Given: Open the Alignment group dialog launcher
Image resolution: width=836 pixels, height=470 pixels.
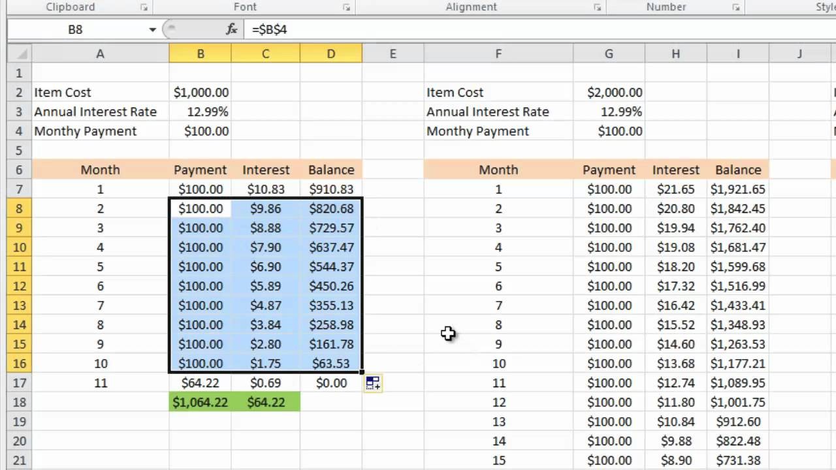Looking at the screenshot, I should (x=597, y=7).
